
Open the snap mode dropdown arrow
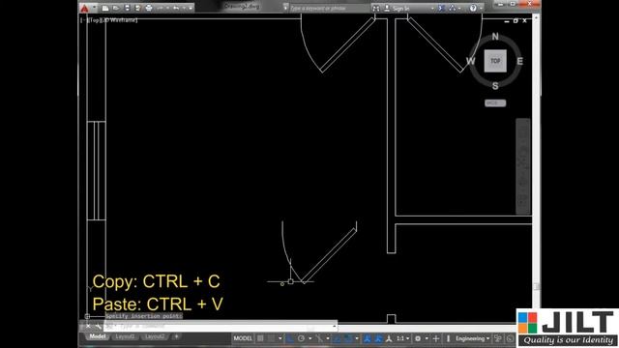tap(280, 338)
